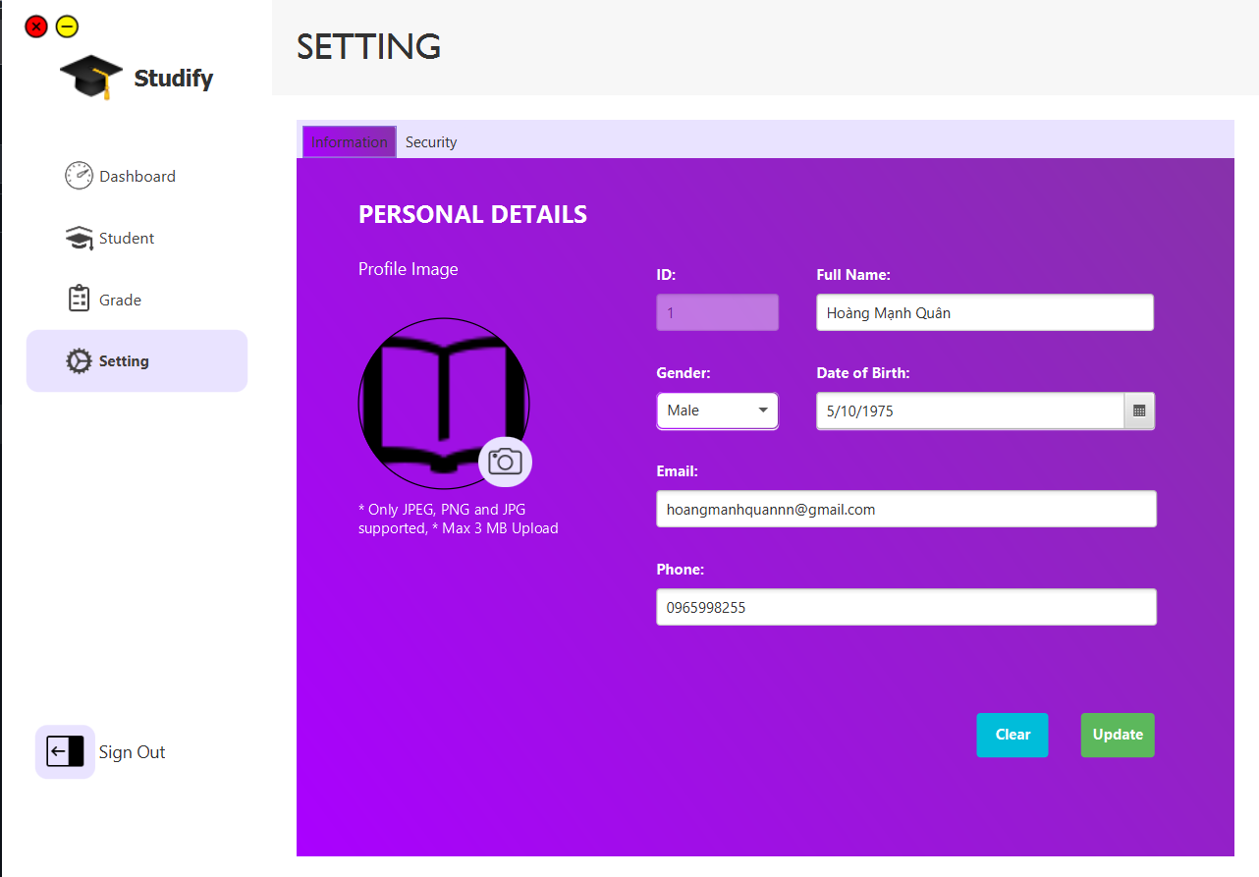
Task: Click the Grade clipboard icon
Action: (79, 299)
